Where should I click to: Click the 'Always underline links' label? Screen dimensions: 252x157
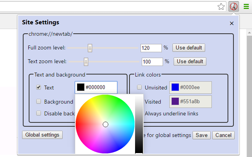tap(172, 113)
